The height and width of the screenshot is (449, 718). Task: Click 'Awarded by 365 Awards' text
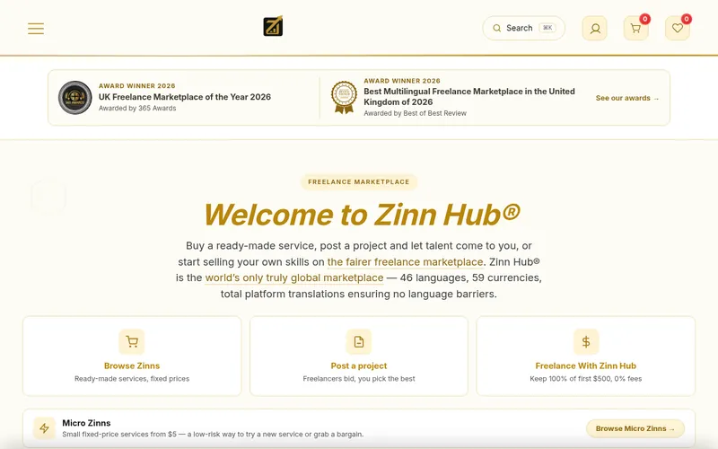click(x=137, y=108)
